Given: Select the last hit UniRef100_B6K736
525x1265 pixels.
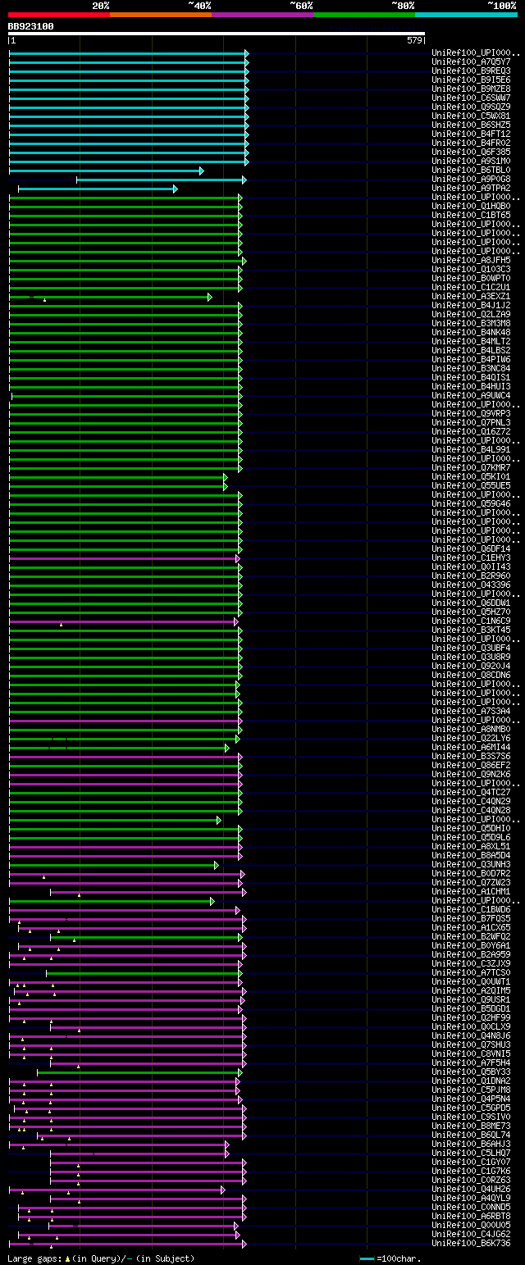Looking at the screenshot, I should coord(471,1243).
